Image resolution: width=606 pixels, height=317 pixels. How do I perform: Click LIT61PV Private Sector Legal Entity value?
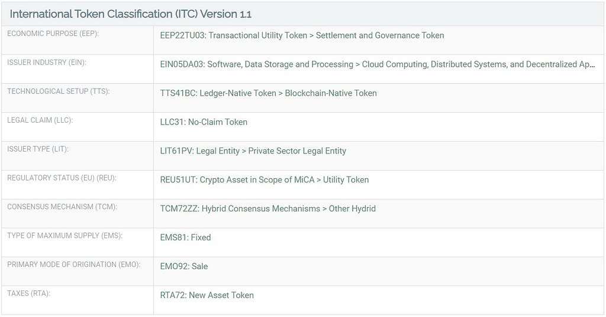coord(253,151)
